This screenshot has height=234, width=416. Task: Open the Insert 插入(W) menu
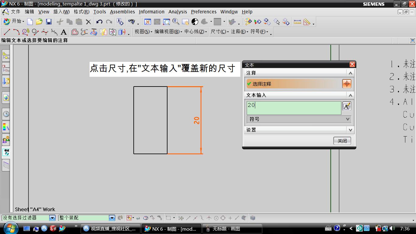click(x=62, y=12)
